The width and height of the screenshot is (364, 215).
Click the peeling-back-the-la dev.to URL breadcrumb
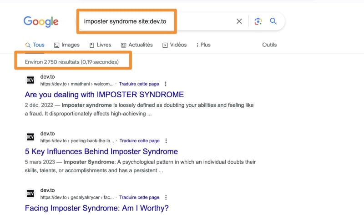point(77,141)
